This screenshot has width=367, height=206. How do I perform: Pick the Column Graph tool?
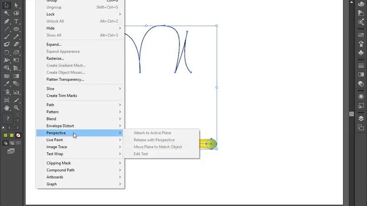point(16,92)
